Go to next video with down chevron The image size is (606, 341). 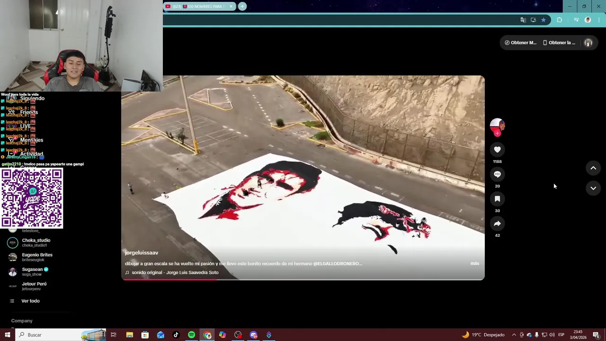coord(593,188)
